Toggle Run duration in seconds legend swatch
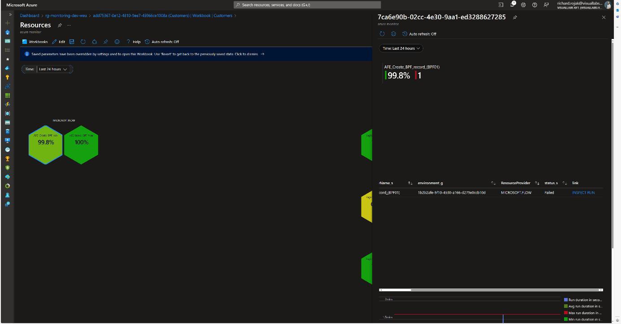Viewport: 621px width, 324px height. click(x=566, y=299)
